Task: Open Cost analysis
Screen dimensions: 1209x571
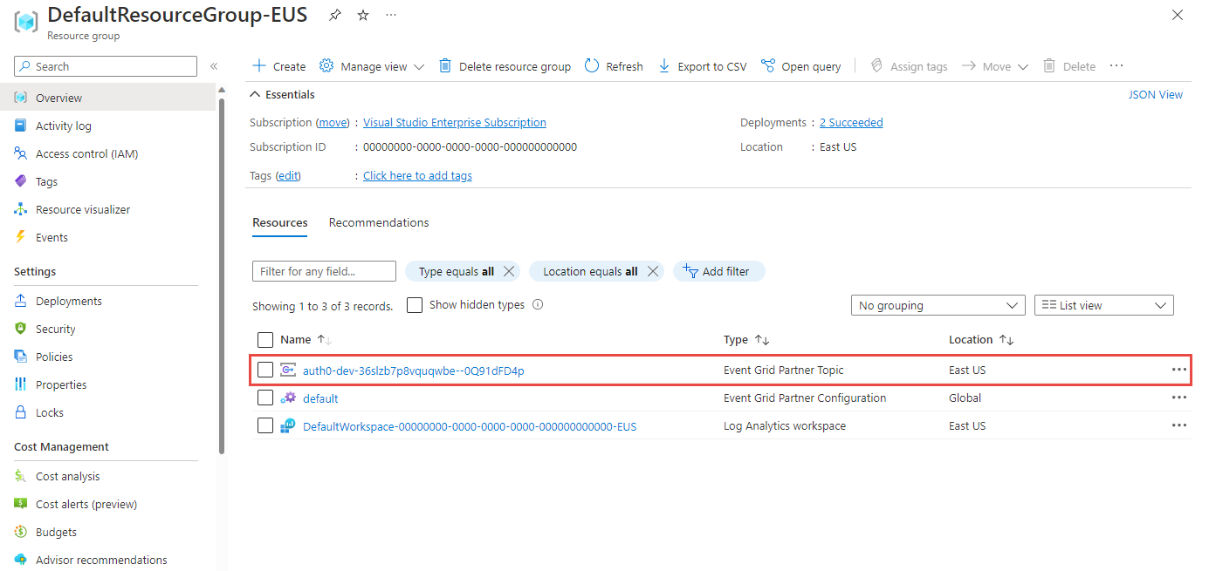Action: point(66,475)
